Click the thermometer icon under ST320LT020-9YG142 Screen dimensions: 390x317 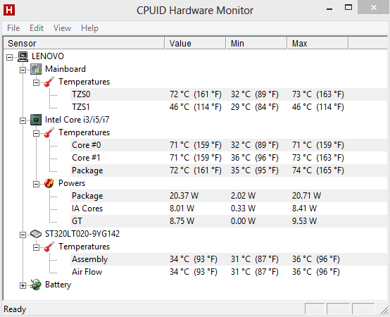[x=49, y=247]
